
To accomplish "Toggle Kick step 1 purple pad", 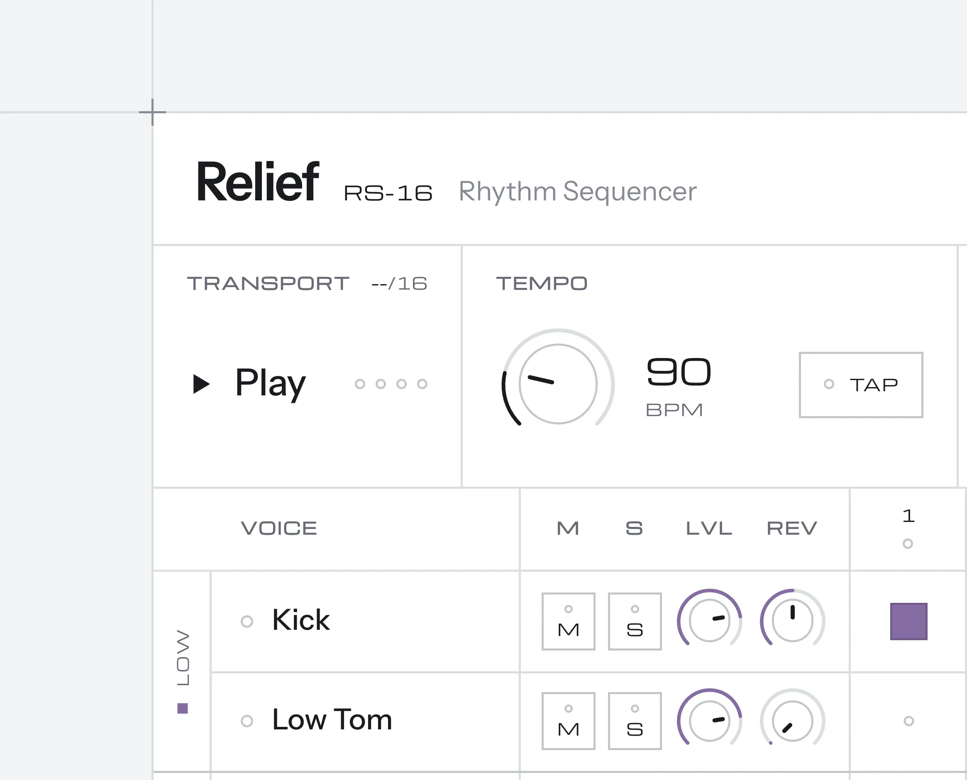I will pyautogui.click(x=908, y=622).
